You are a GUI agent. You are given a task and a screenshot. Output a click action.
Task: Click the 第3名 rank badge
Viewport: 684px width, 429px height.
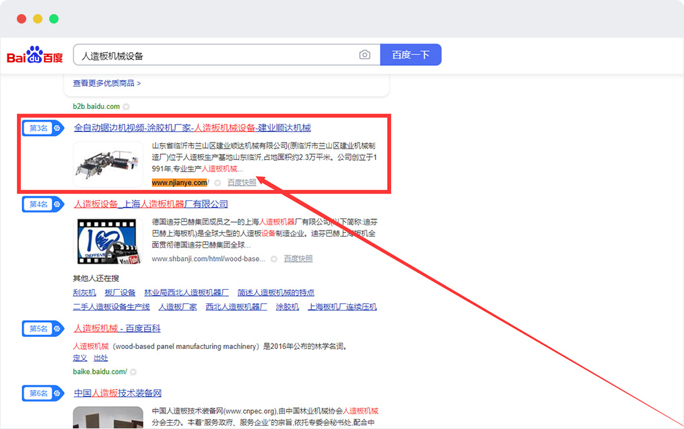[43, 128]
